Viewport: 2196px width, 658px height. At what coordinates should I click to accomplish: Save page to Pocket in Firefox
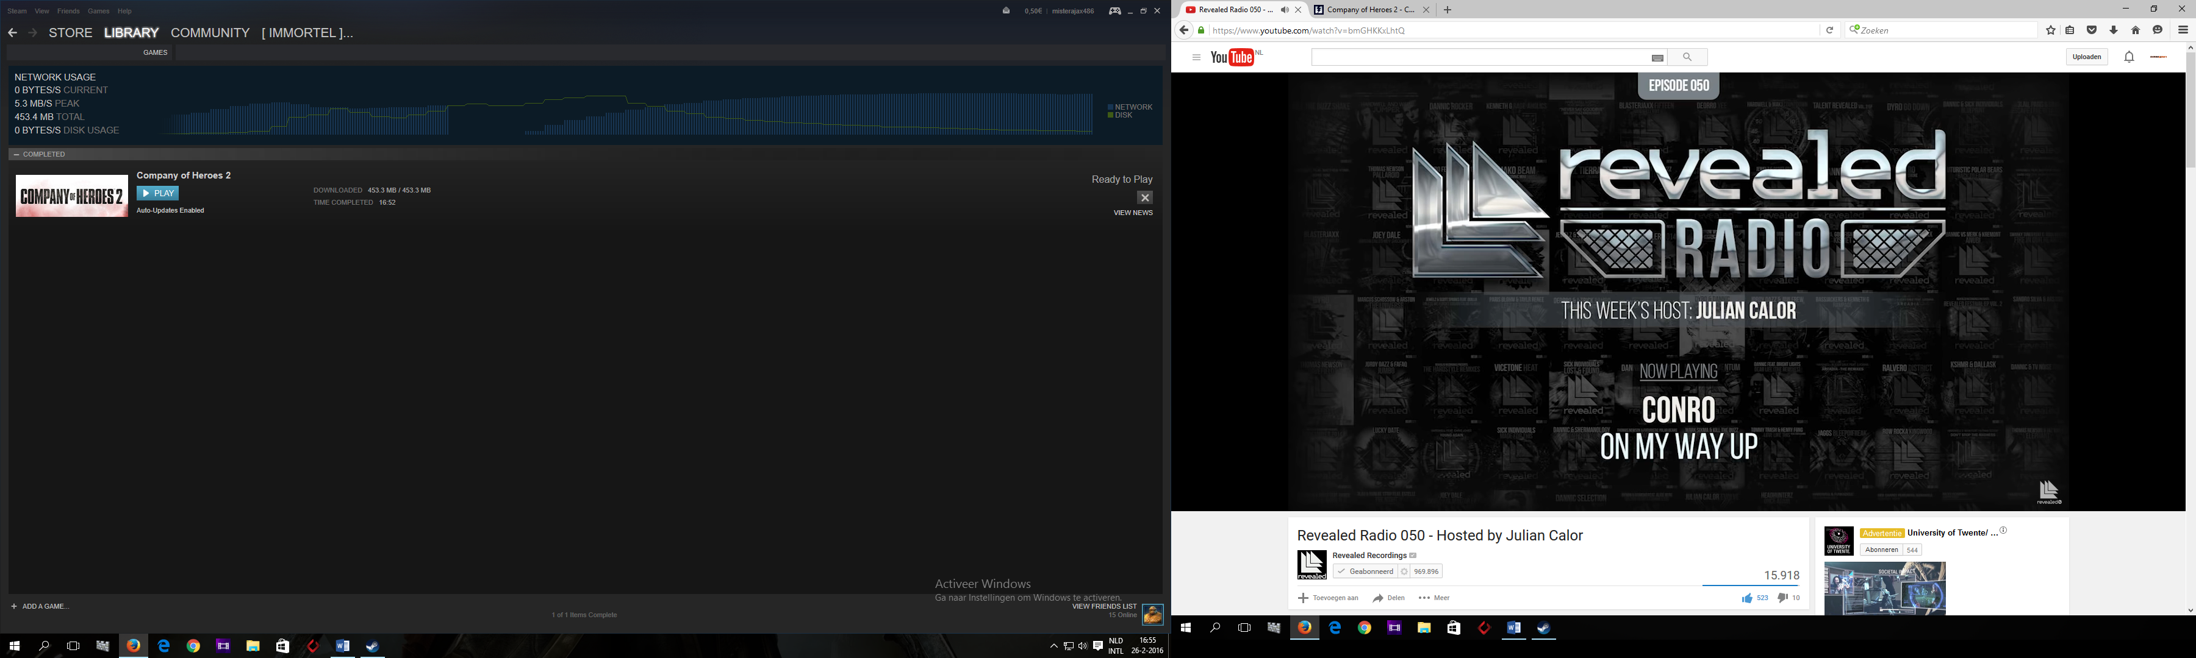point(2092,30)
